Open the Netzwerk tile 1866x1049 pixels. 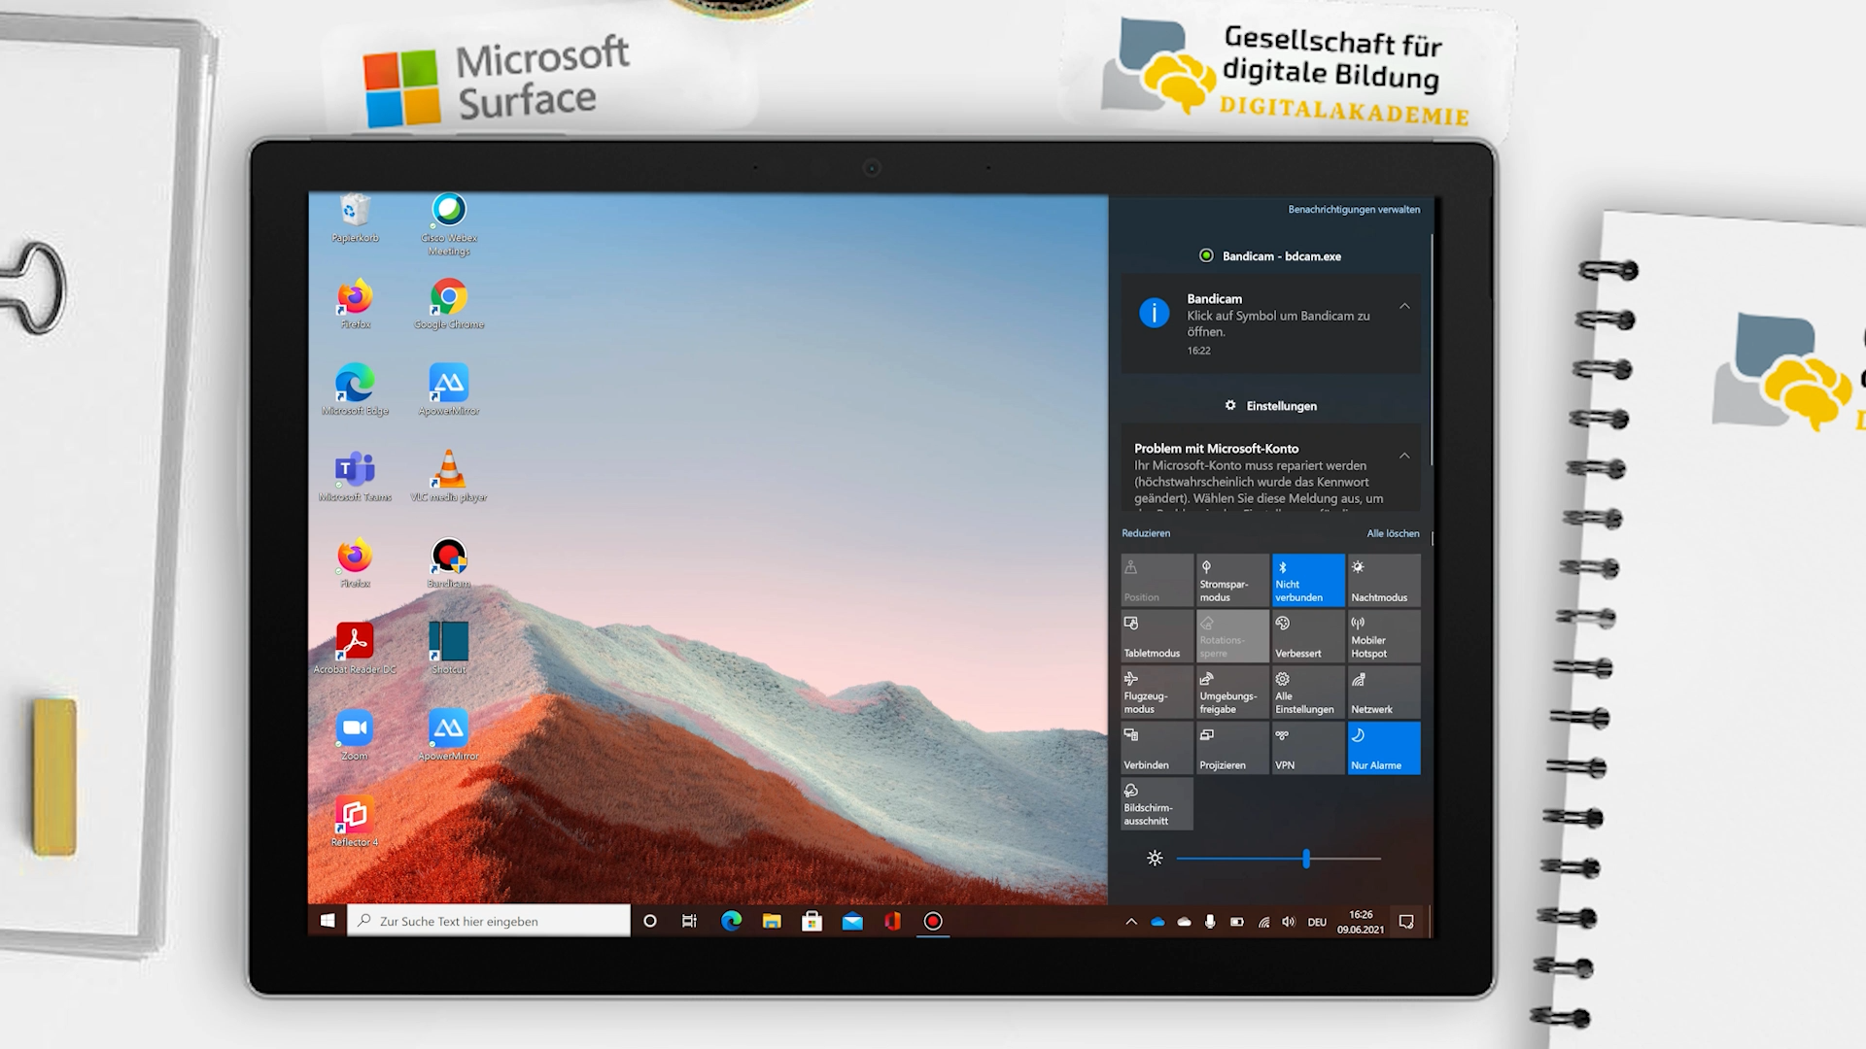point(1384,692)
